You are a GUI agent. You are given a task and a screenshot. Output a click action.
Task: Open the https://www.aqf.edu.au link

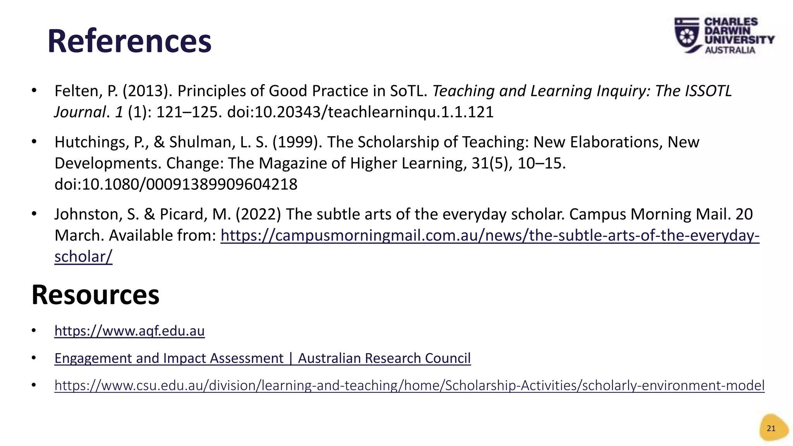[x=129, y=331]
